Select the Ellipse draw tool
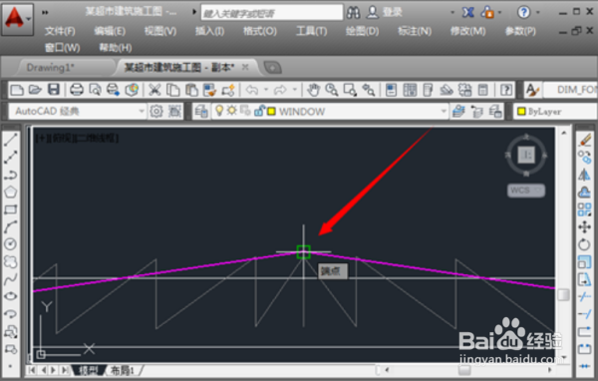The height and width of the screenshot is (381, 598). pyautogui.click(x=11, y=296)
